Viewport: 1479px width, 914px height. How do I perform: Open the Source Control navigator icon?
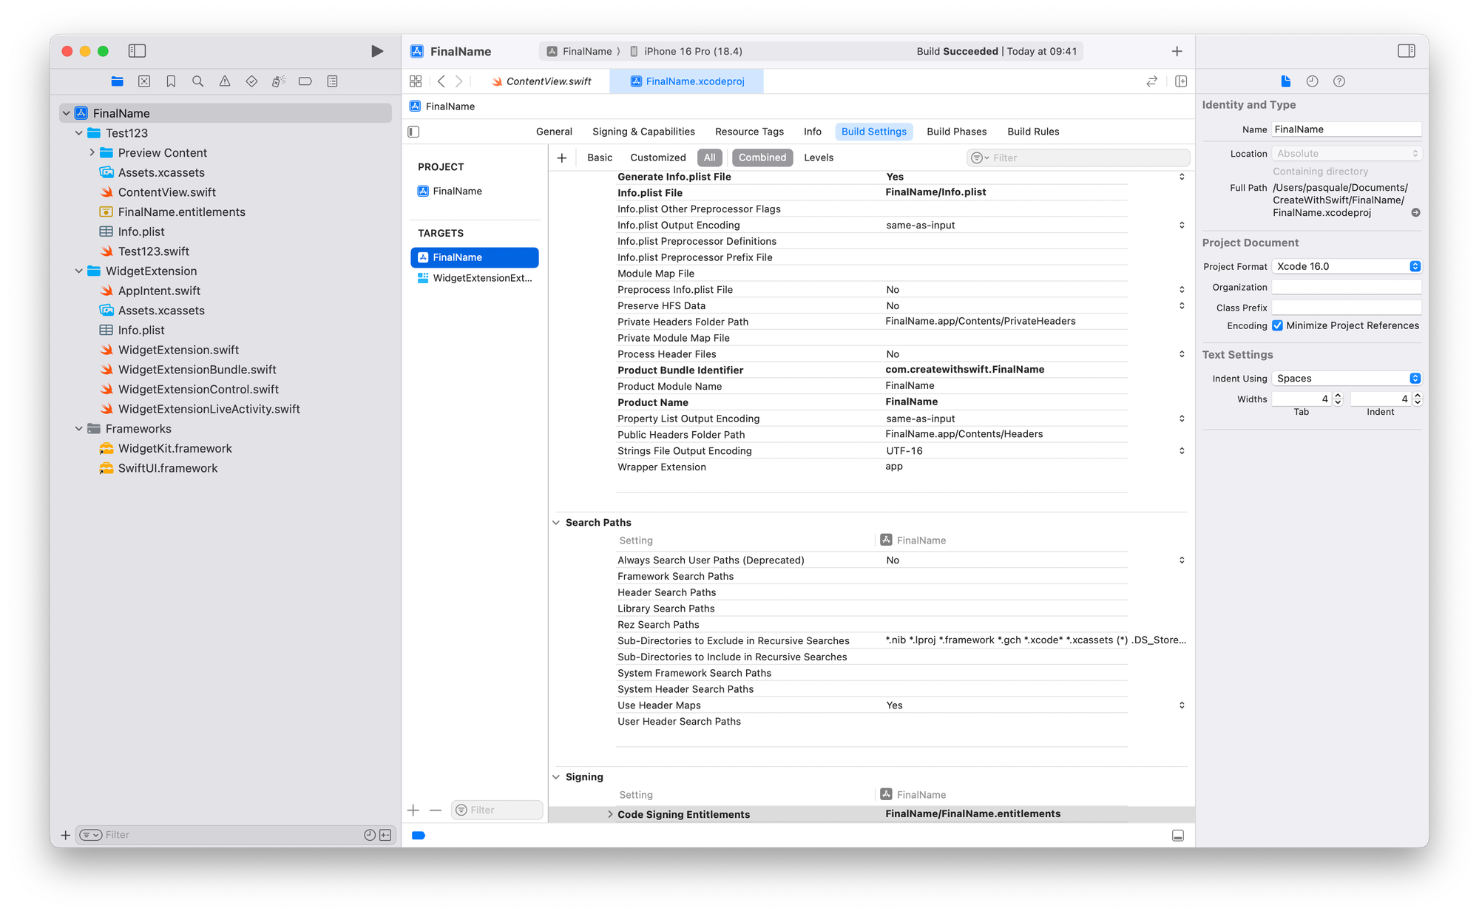pyautogui.click(x=144, y=81)
